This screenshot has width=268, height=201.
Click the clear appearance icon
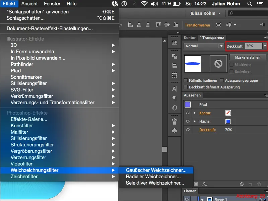[242, 184]
